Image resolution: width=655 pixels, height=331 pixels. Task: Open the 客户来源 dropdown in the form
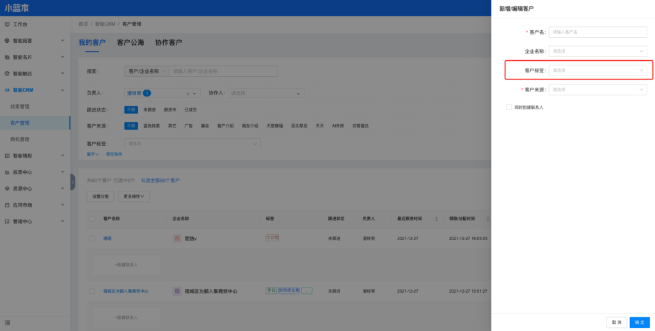tap(597, 90)
